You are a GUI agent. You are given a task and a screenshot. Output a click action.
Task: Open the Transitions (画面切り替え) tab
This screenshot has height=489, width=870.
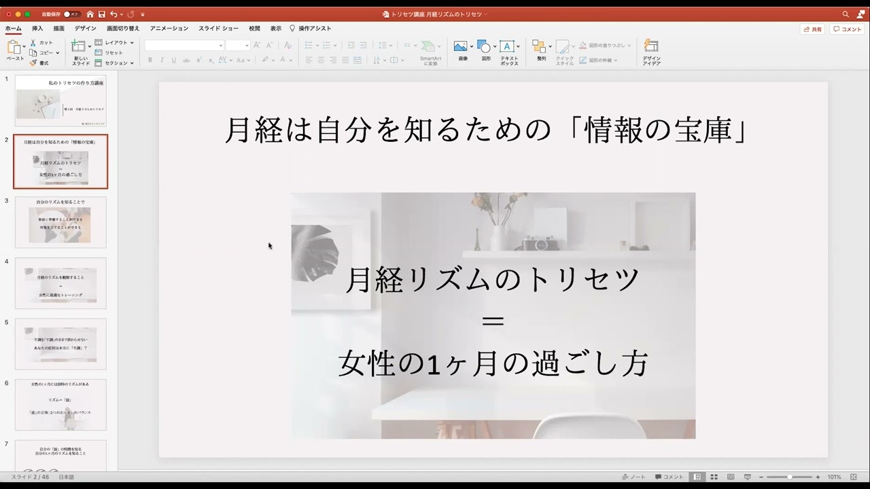point(123,29)
